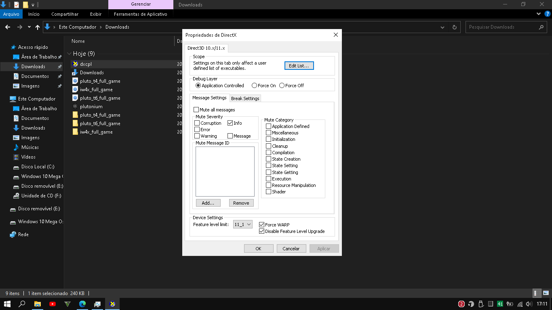Click the Properties icon in quick access toolbar
Image resolution: width=552 pixels, height=310 pixels.
(x=17, y=4)
